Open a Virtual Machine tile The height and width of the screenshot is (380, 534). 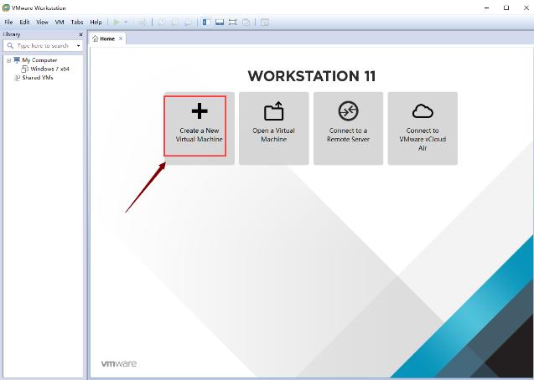point(273,126)
